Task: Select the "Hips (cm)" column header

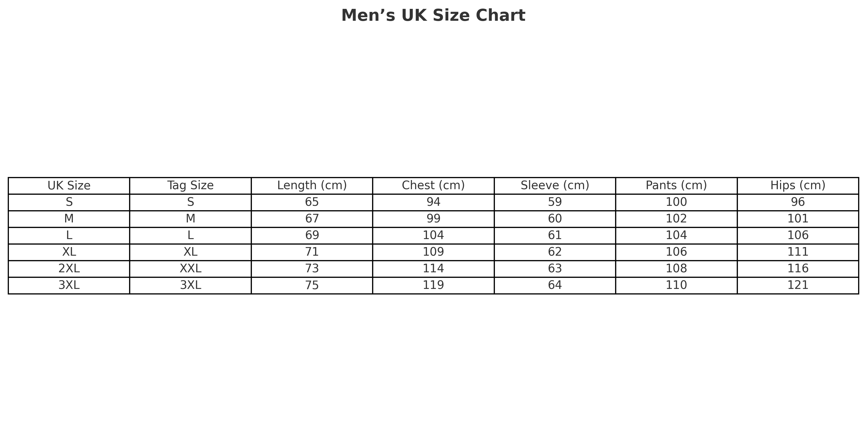Action: coord(798,185)
